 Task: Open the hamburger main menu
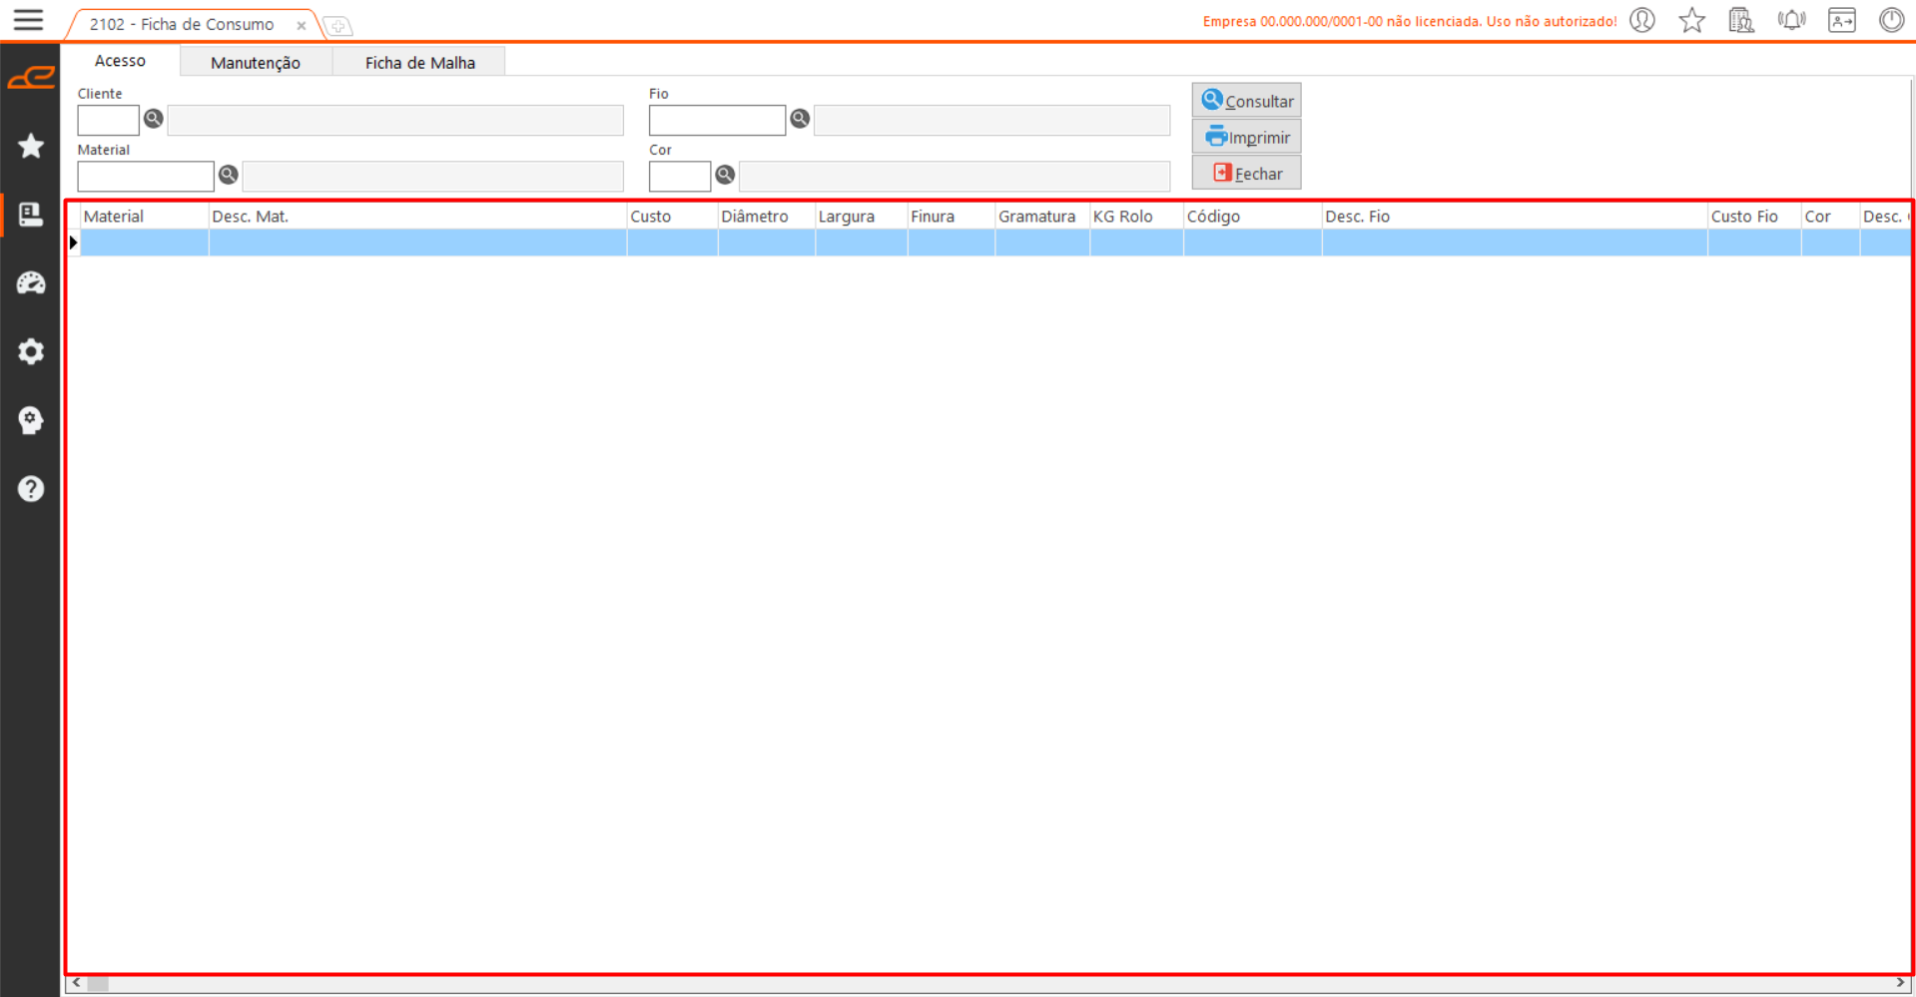[x=28, y=20]
